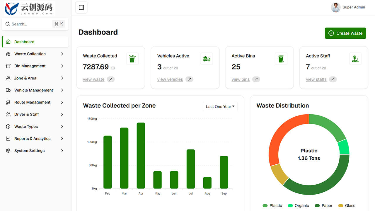
Task: Follow the view staffs link
Action: [x=316, y=79]
